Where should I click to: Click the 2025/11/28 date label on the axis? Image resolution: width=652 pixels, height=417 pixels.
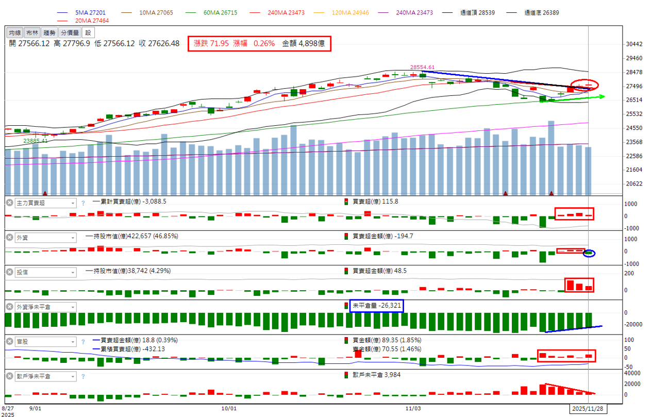pos(588,408)
